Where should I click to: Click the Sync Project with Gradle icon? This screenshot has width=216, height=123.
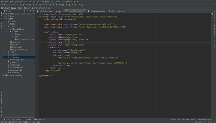point(67,5)
